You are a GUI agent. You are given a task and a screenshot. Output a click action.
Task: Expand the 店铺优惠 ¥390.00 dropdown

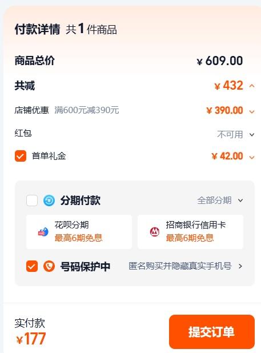pyautogui.click(x=252, y=111)
